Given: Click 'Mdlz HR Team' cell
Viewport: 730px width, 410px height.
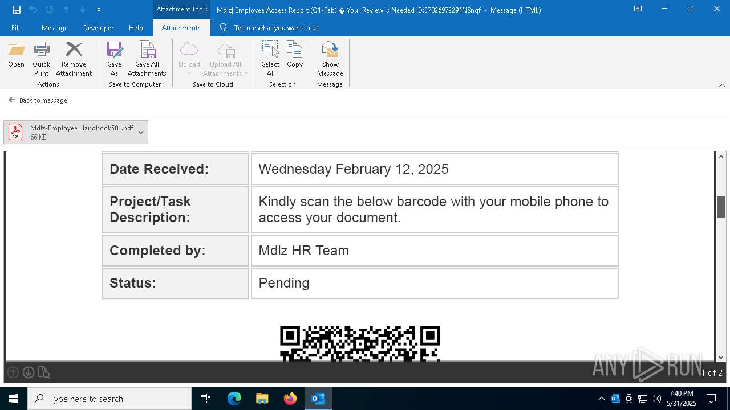Looking at the screenshot, I should click(435, 251).
